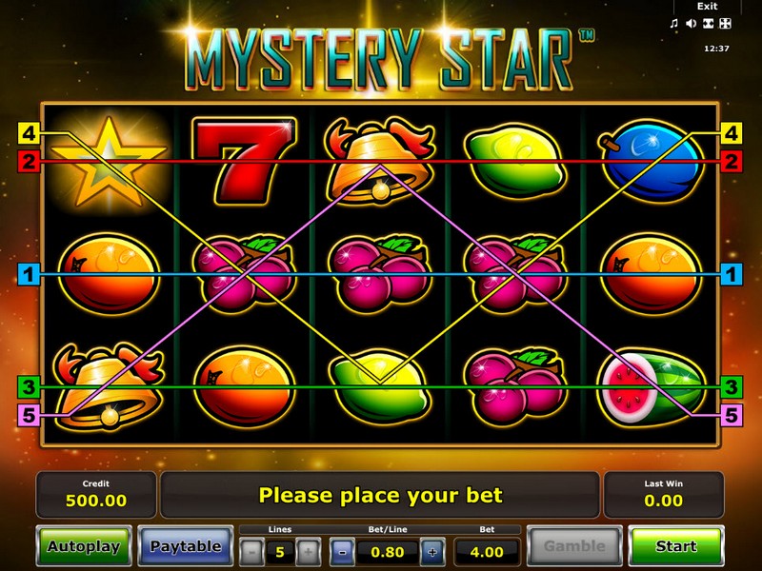Toggle the widescreen display icon

coord(708,23)
